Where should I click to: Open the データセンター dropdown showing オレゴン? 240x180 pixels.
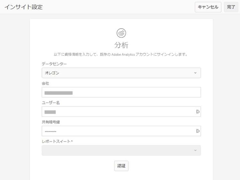pos(121,73)
